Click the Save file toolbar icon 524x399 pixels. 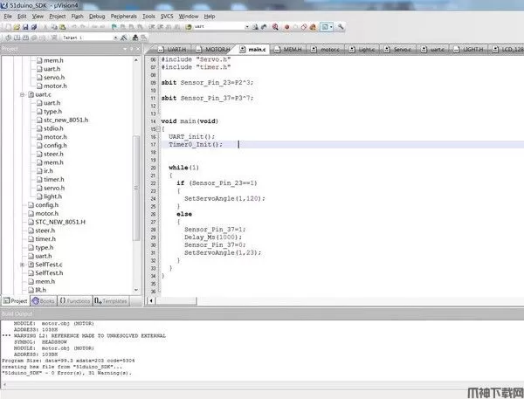24,27
